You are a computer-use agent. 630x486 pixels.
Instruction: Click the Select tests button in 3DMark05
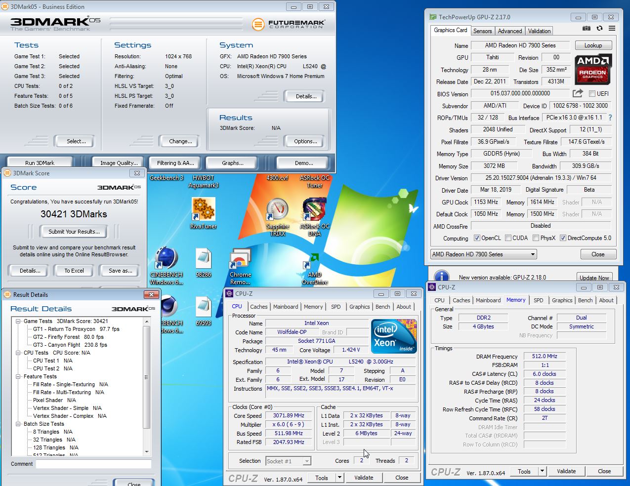pos(76,141)
